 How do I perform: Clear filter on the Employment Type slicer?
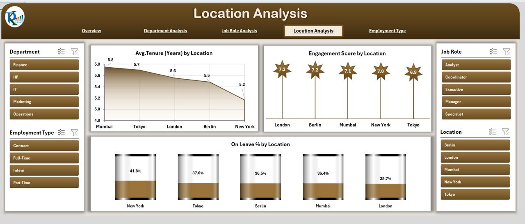coord(74,133)
